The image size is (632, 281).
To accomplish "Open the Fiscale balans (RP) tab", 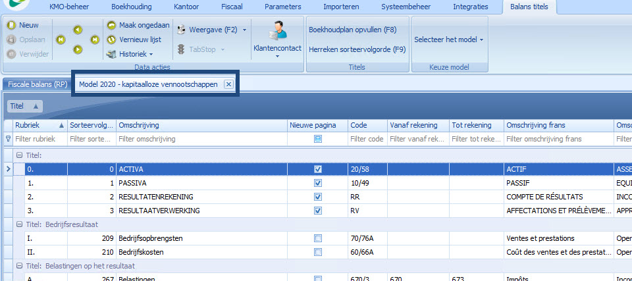I will tap(37, 84).
